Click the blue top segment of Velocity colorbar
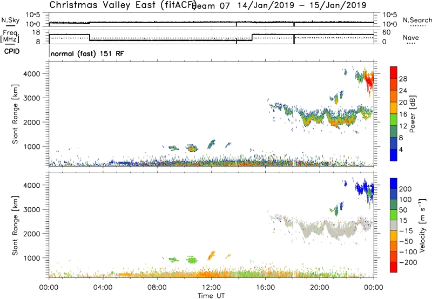This screenshot has height=299, width=432. tap(394, 184)
